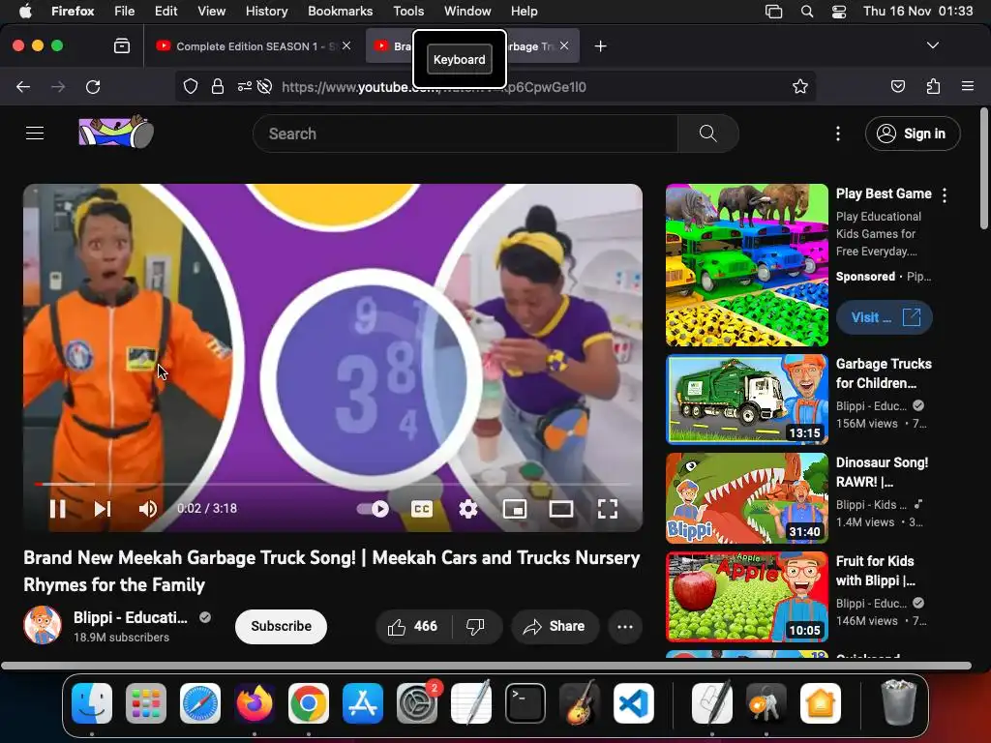Open a new tab
991x743 pixels.
tap(600, 46)
